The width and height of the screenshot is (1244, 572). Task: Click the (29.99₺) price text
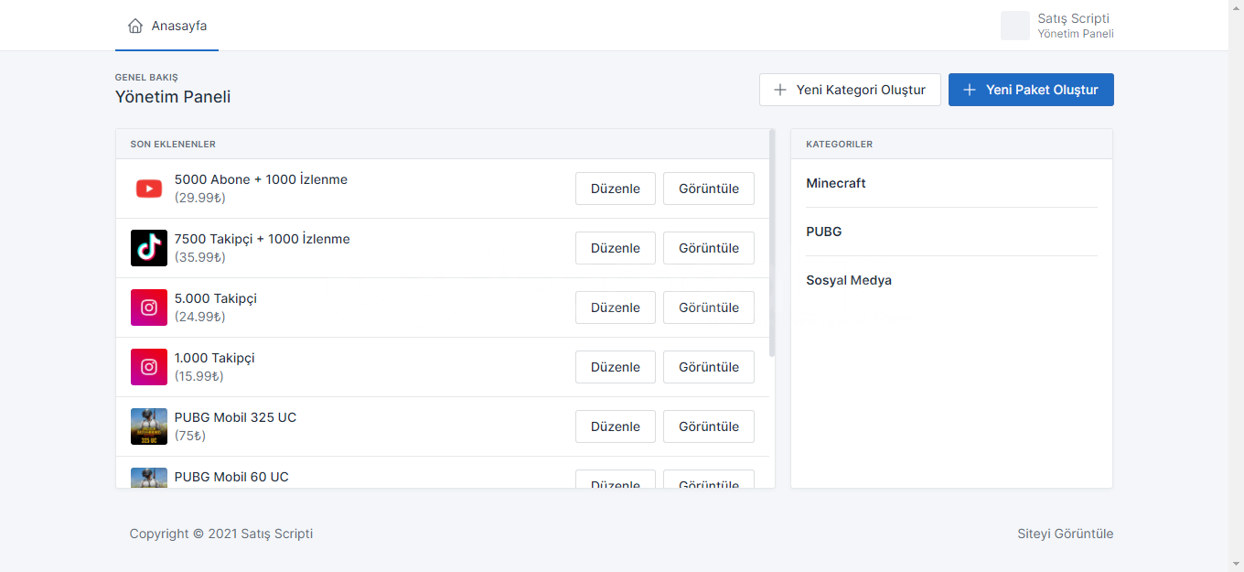click(200, 198)
